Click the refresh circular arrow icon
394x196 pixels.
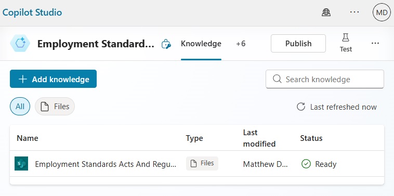pyautogui.click(x=301, y=107)
